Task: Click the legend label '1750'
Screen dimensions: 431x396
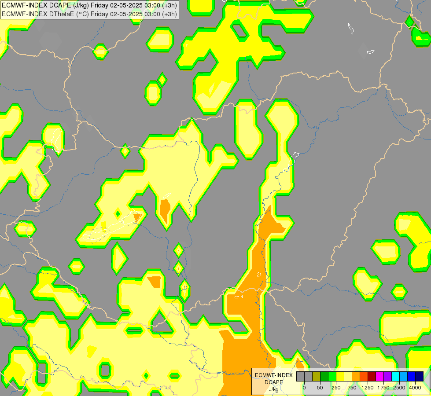Action: tap(383, 388)
